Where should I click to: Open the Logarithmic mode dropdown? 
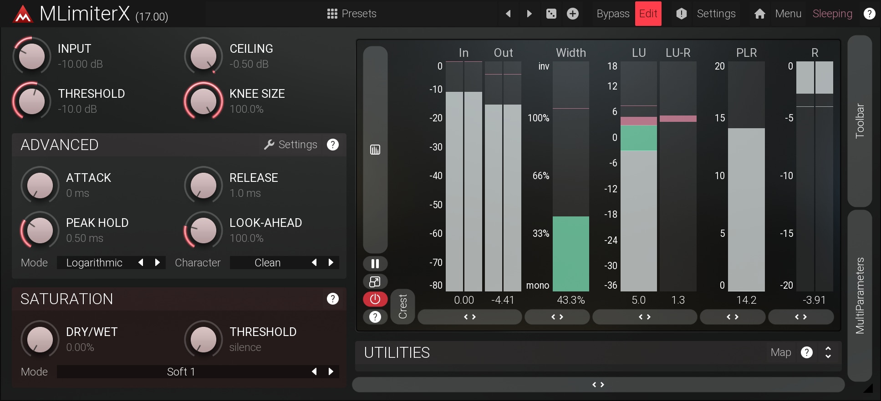95,263
